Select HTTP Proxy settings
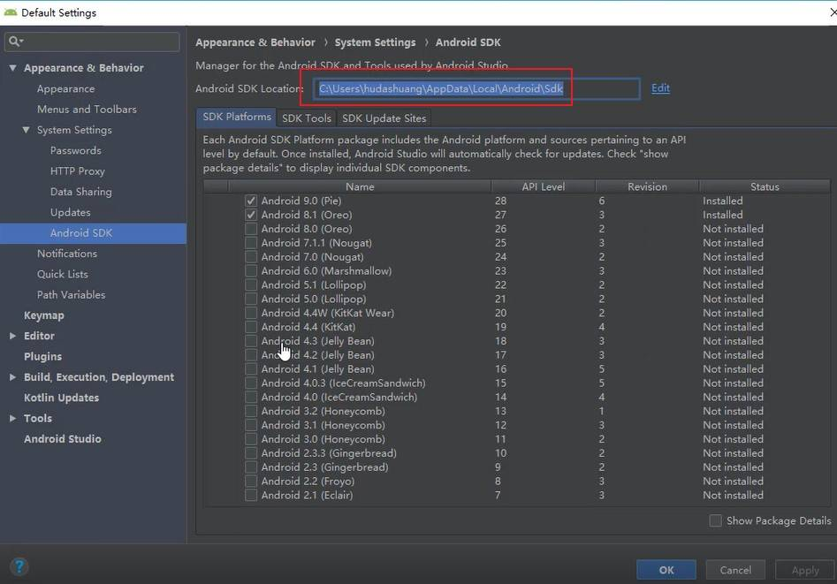 (x=78, y=171)
